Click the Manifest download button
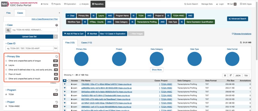This screenshot has width=258, height=111. coord(92,34)
